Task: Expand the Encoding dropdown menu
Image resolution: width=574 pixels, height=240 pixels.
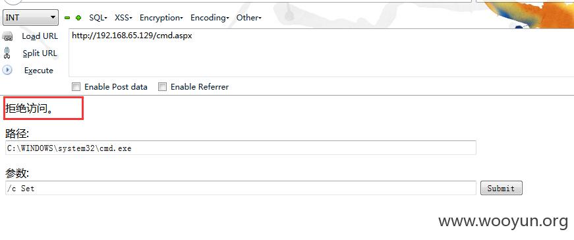Action: [210, 18]
